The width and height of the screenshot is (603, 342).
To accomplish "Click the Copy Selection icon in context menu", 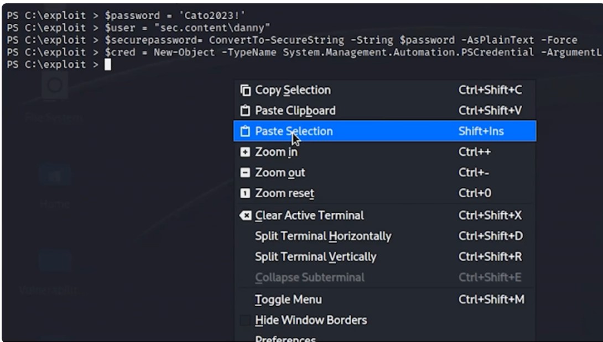I will click(x=245, y=90).
